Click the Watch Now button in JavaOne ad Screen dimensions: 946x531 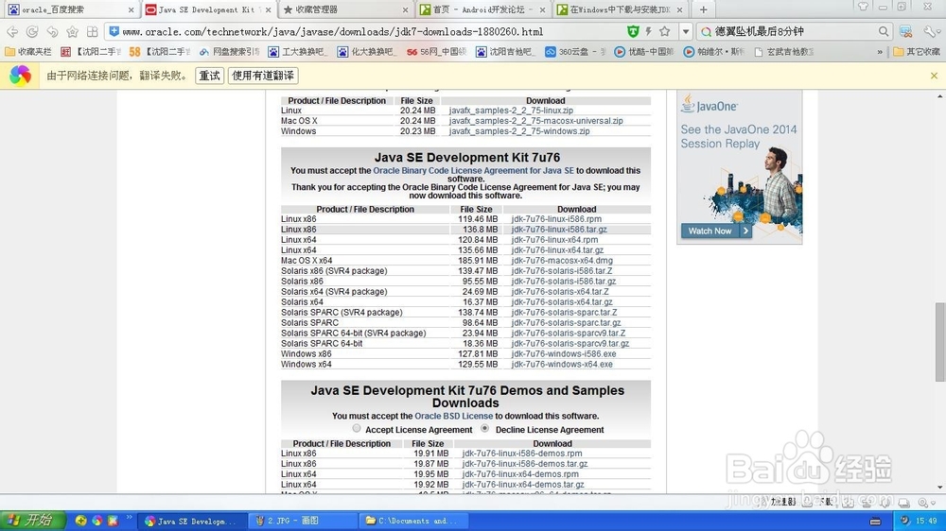pos(716,231)
